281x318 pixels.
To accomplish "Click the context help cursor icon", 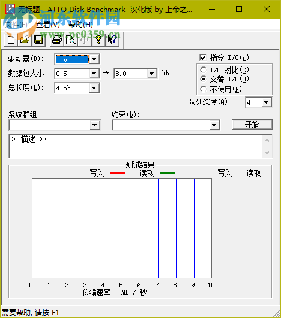I will pyautogui.click(x=112, y=40).
